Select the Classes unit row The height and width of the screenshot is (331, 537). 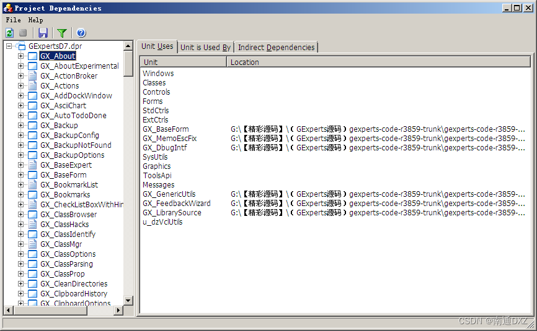coord(154,83)
